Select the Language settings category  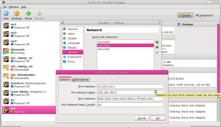[73, 43]
